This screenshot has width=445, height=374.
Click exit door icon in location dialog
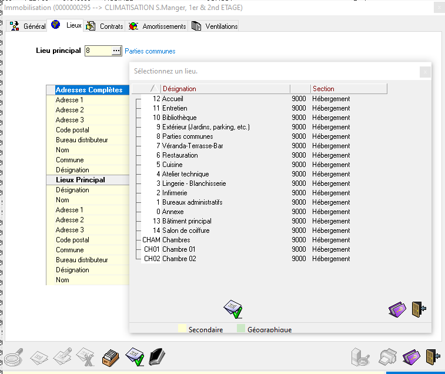pyautogui.click(x=419, y=309)
